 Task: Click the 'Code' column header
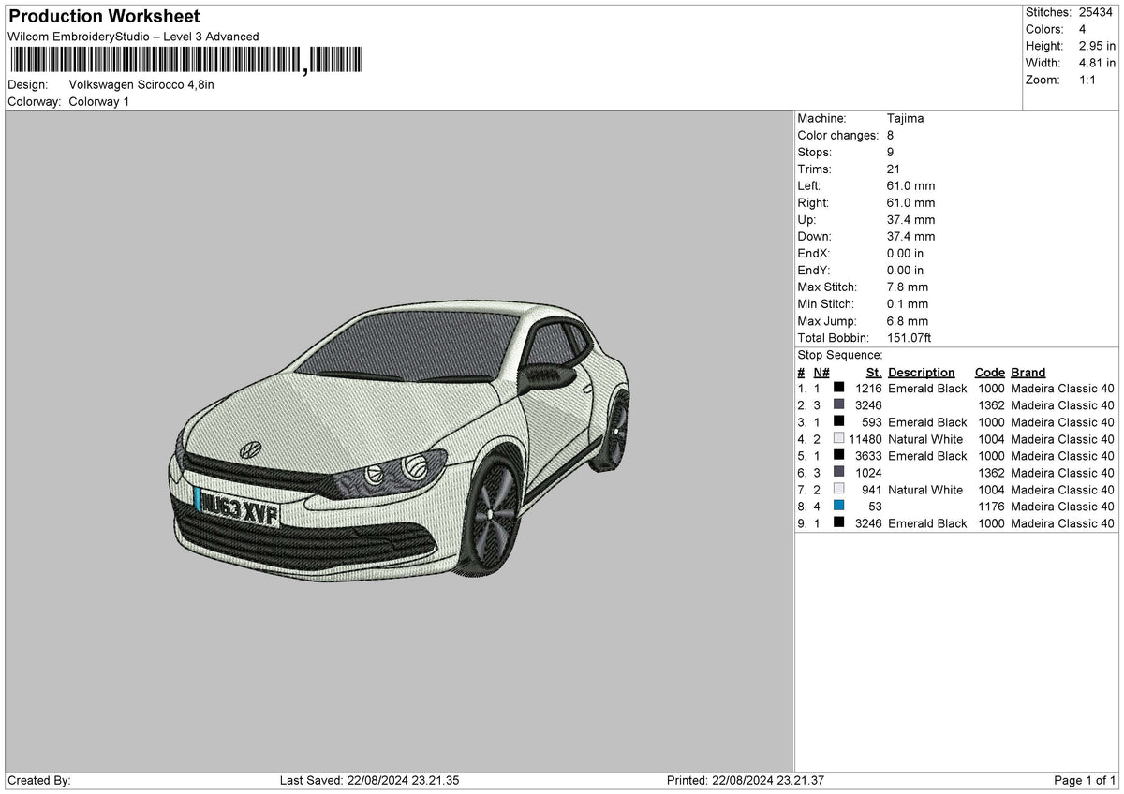point(989,372)
